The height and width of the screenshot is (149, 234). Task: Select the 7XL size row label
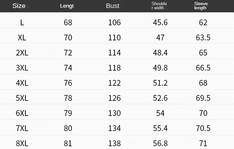pyautogui.click(x=22, y=128)
